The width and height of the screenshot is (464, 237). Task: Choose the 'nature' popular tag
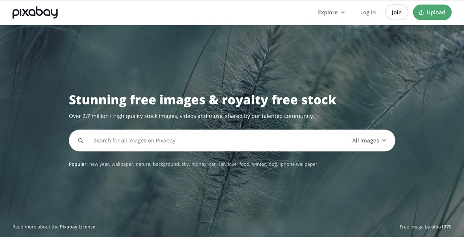point(143,164)
